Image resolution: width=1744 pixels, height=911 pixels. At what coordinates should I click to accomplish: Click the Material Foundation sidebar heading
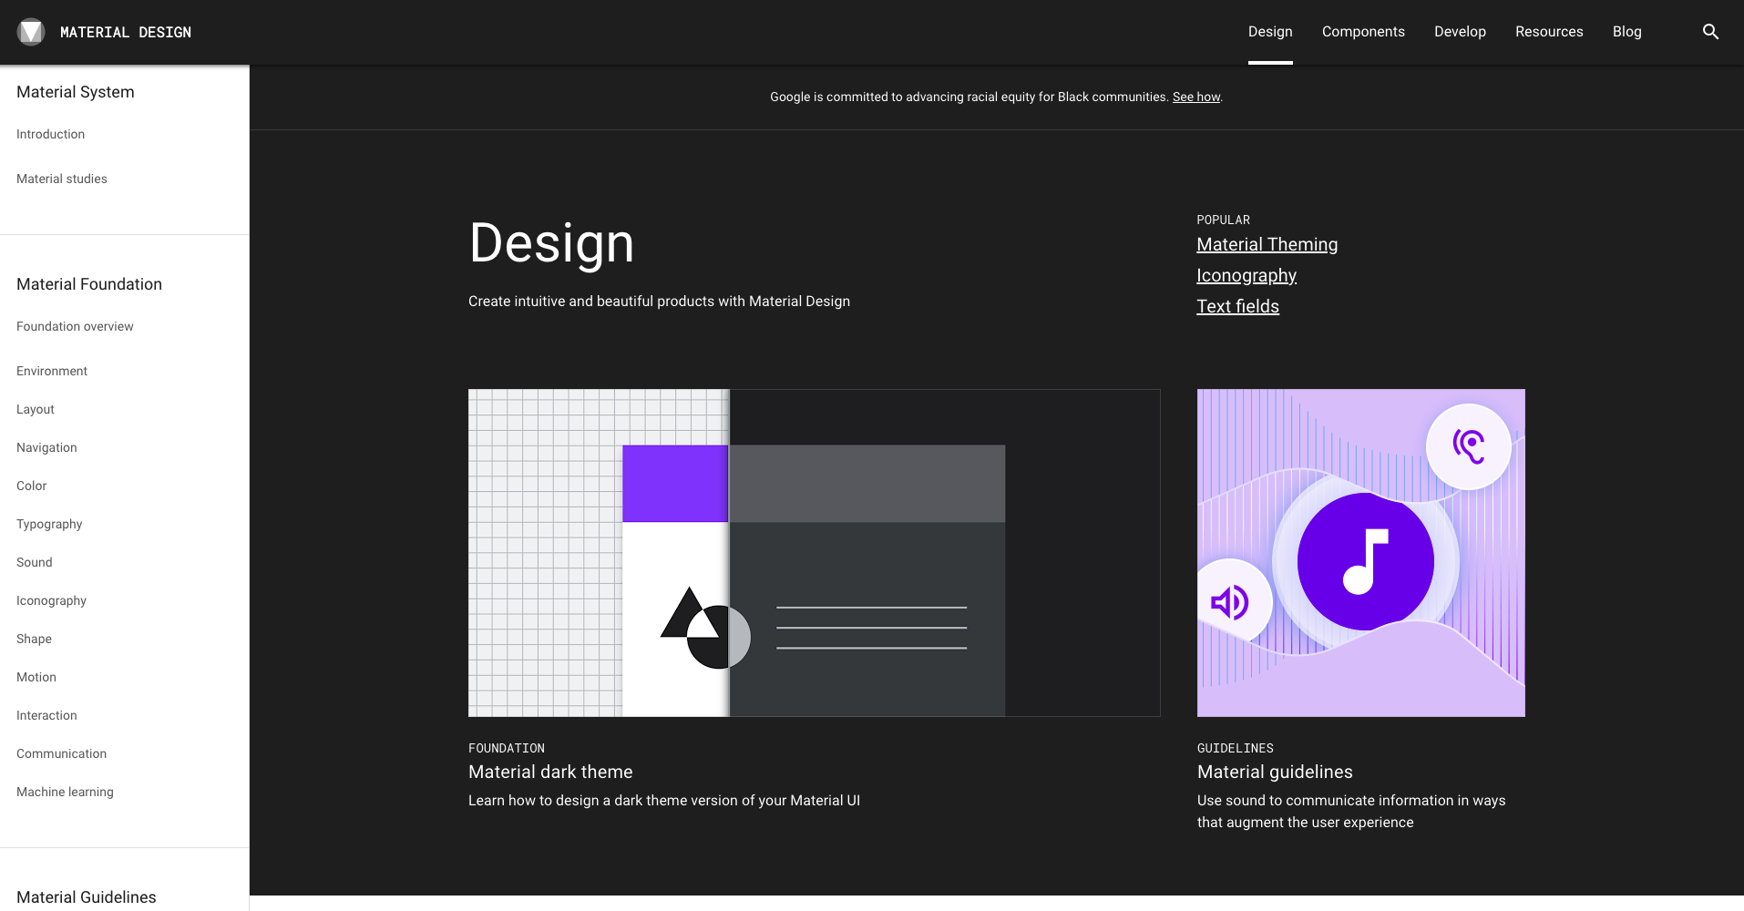pyautogui.click(x=89, y=284)
